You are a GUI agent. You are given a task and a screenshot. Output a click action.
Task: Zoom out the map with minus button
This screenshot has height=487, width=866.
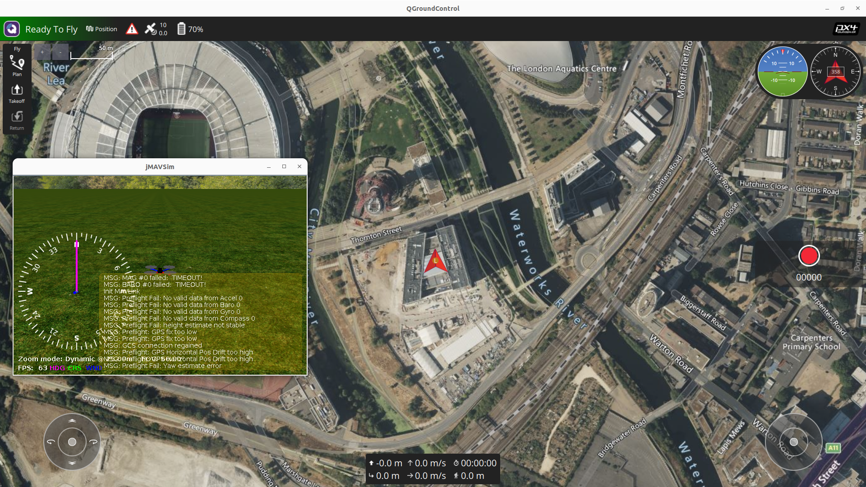pyautogui.click(x=60, y=52)
